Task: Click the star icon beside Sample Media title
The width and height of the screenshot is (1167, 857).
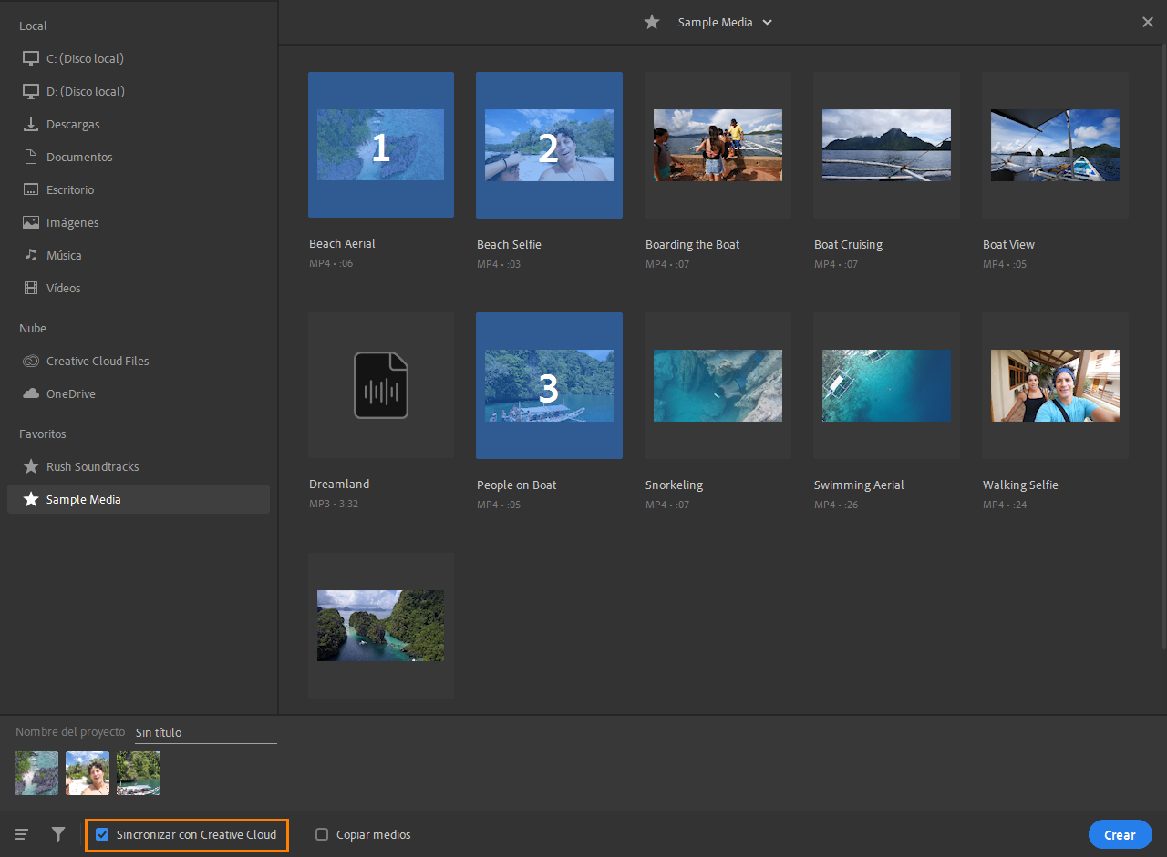Action: point(652,22)
